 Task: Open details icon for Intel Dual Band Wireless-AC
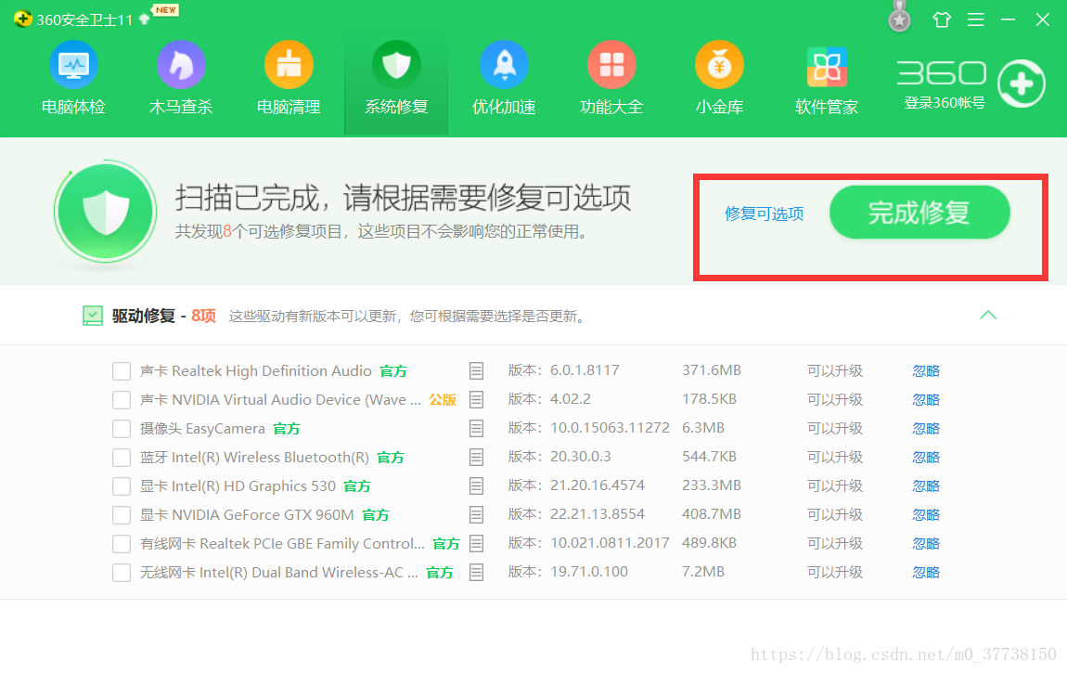click(x=476, y=573)
